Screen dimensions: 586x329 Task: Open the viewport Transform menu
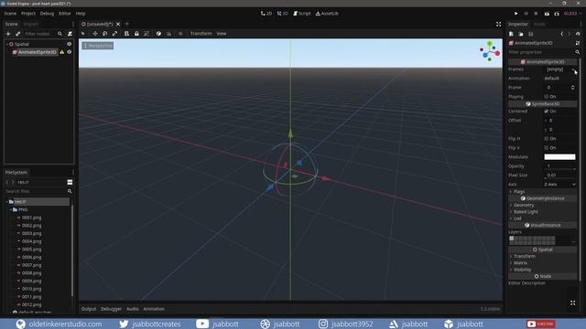pos(201,34)
